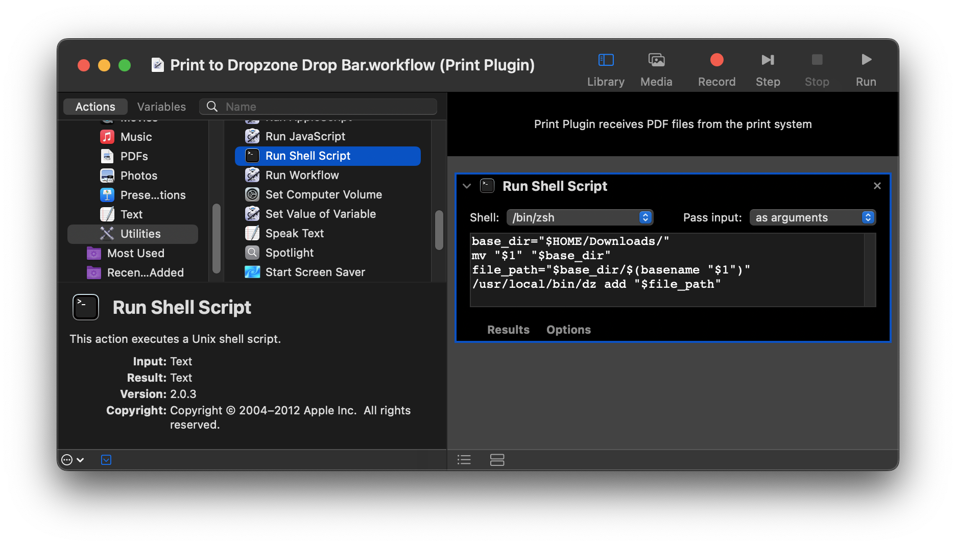Viewport: 956px width, 546px height.
Task: Show the workflow log list view
Action: point(464,460)
